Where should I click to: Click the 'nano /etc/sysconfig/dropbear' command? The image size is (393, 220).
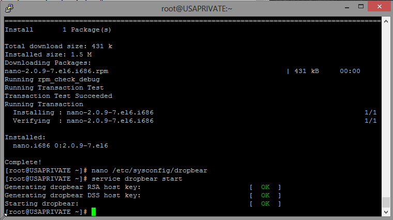click(x=149, y=170)
